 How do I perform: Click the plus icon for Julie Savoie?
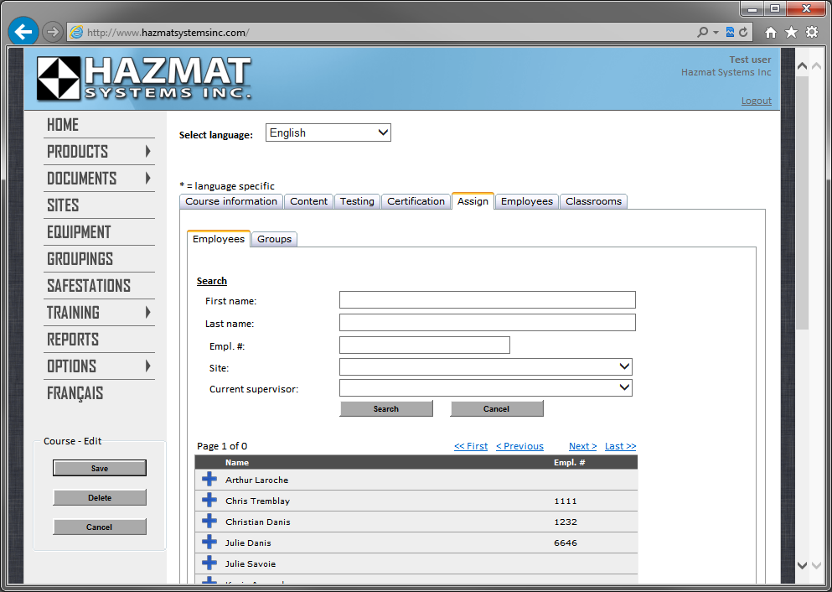(209, 563)
